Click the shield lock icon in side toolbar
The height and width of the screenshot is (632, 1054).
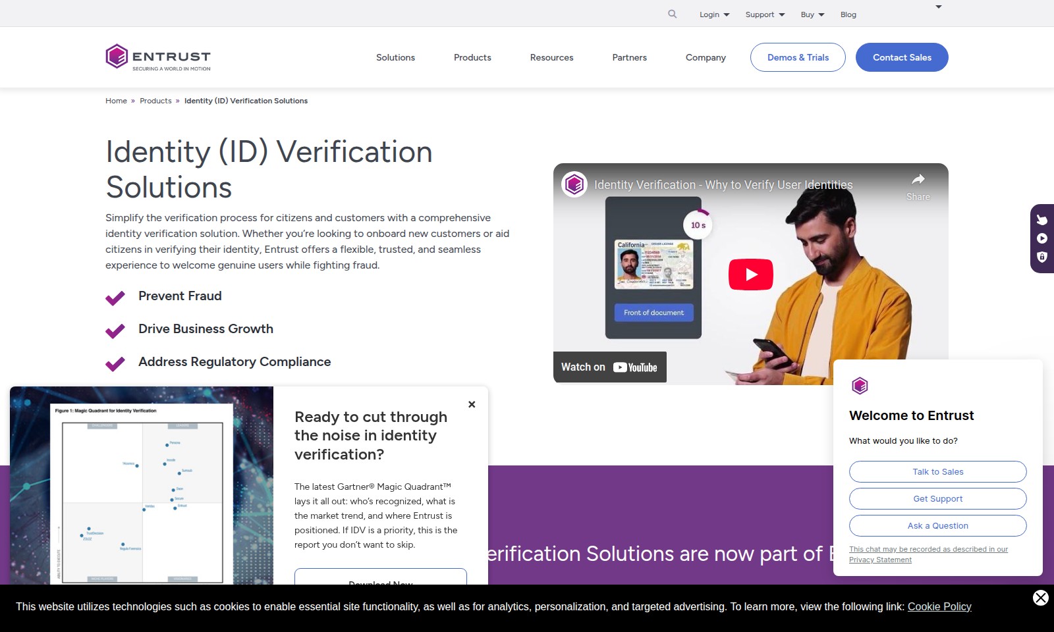(x=1042, y=257)
